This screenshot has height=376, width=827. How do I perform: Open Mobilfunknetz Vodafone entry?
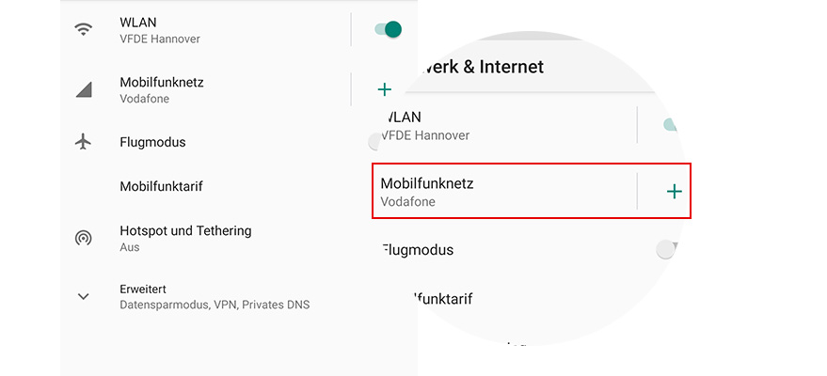pyautogui.click(x=162, y=89)
